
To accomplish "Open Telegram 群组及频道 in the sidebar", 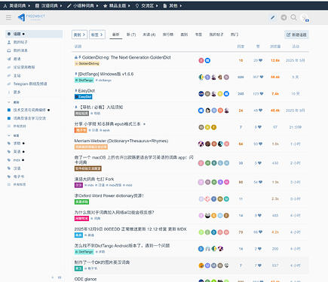I will click(30, 83).
